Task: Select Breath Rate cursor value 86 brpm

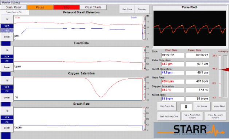Action: click(197, 99)
